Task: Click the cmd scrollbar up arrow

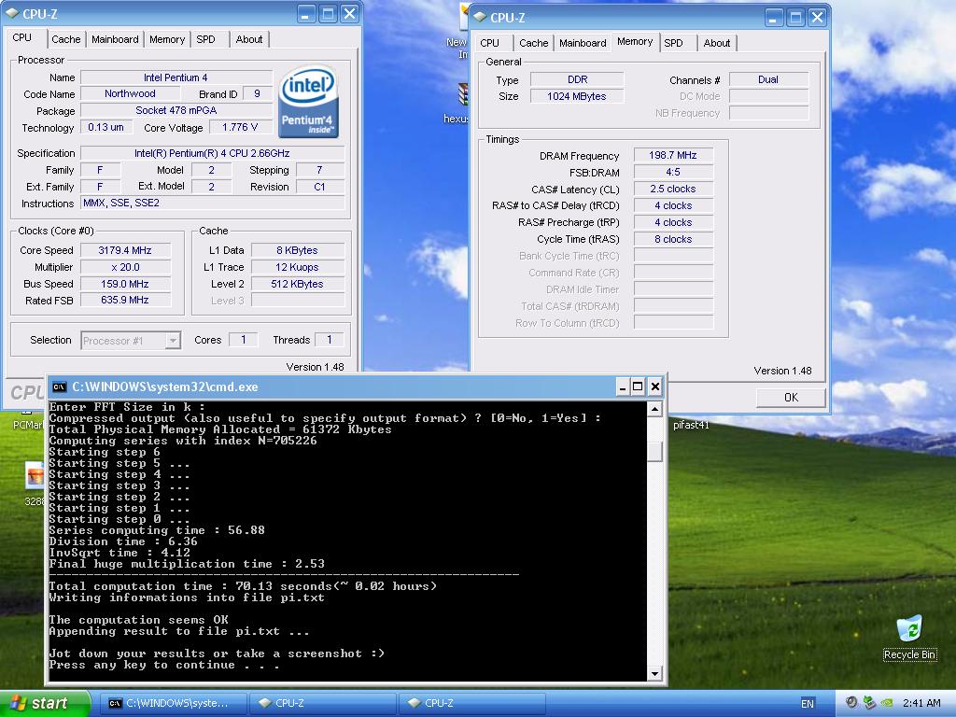Action: (x=654, y=409)
